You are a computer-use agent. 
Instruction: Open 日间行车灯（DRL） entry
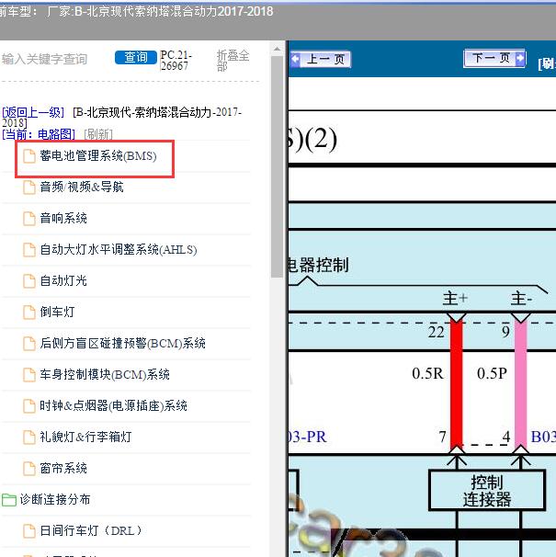pyautogui.click(x=91, y=530)
